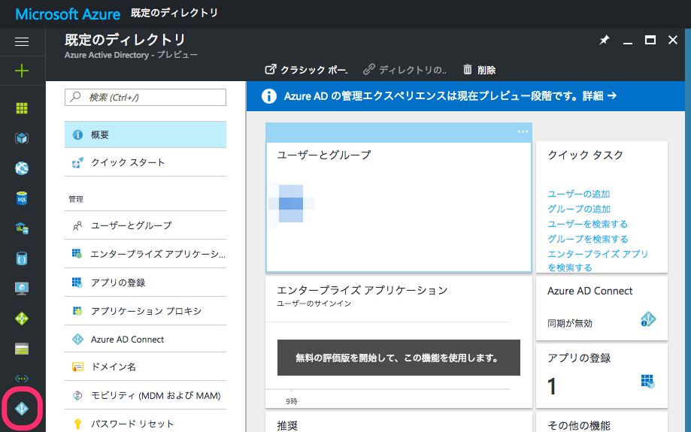Click ユーザーを検索する link

pos(587,224)
